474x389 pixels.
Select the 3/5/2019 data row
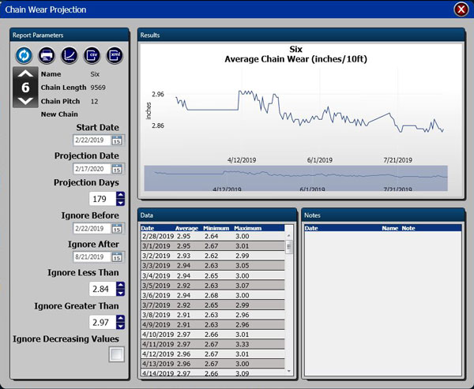point(213,286)
